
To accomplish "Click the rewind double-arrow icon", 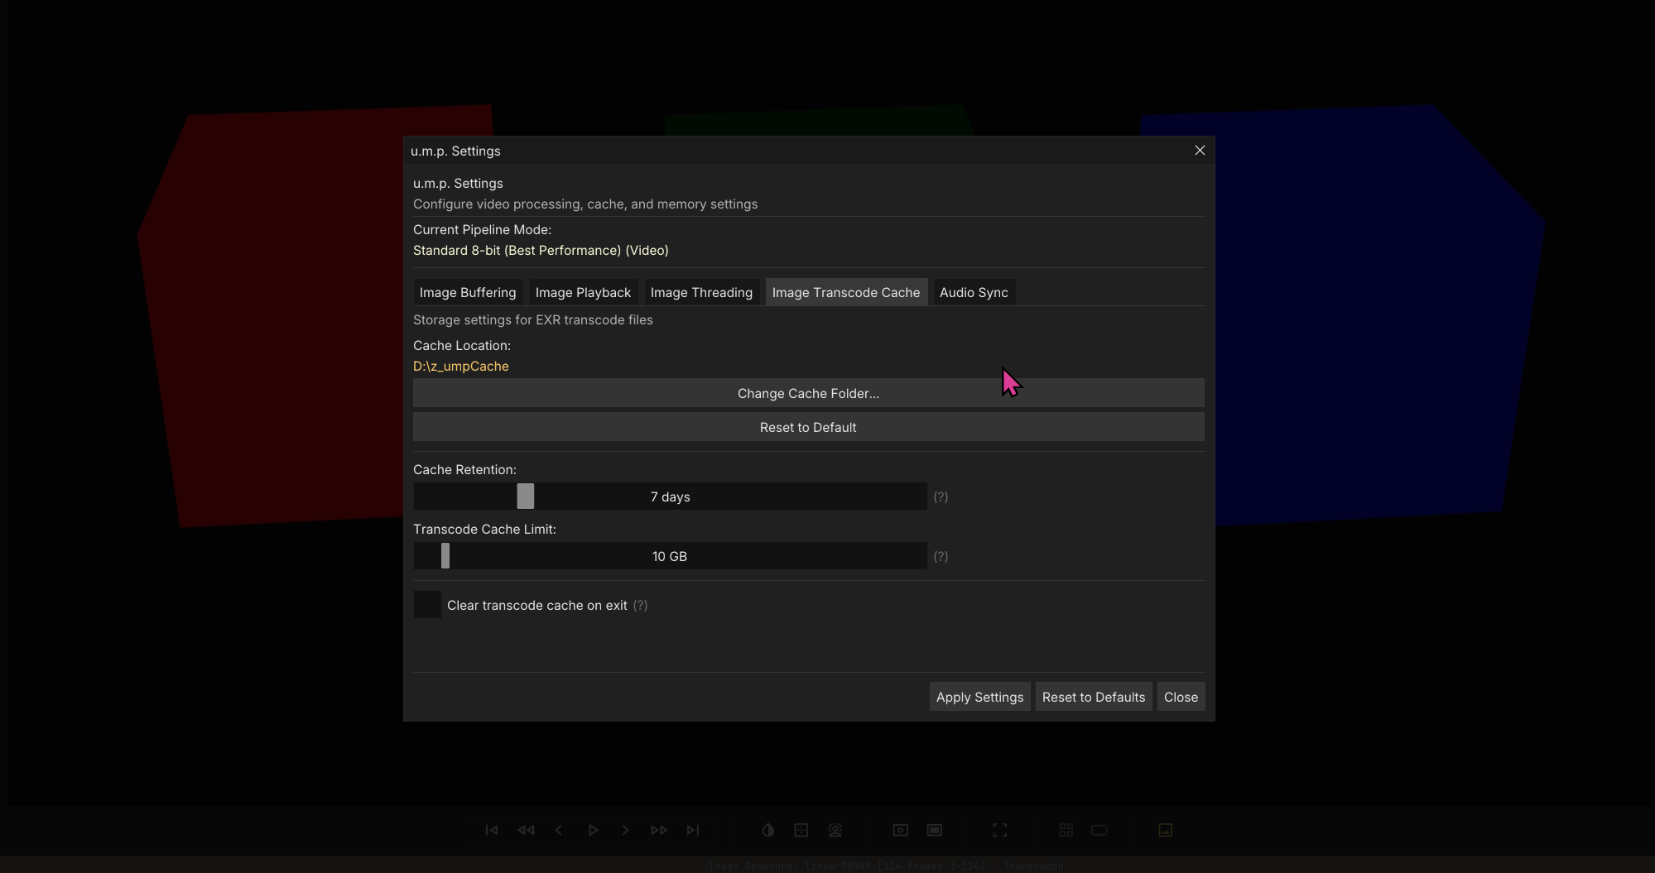I will click(x=526, y=830).
